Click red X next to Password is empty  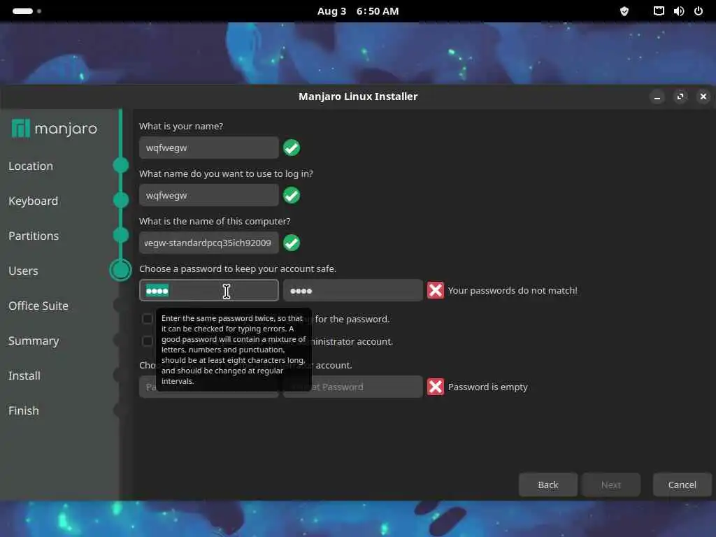tap(435, 386)
